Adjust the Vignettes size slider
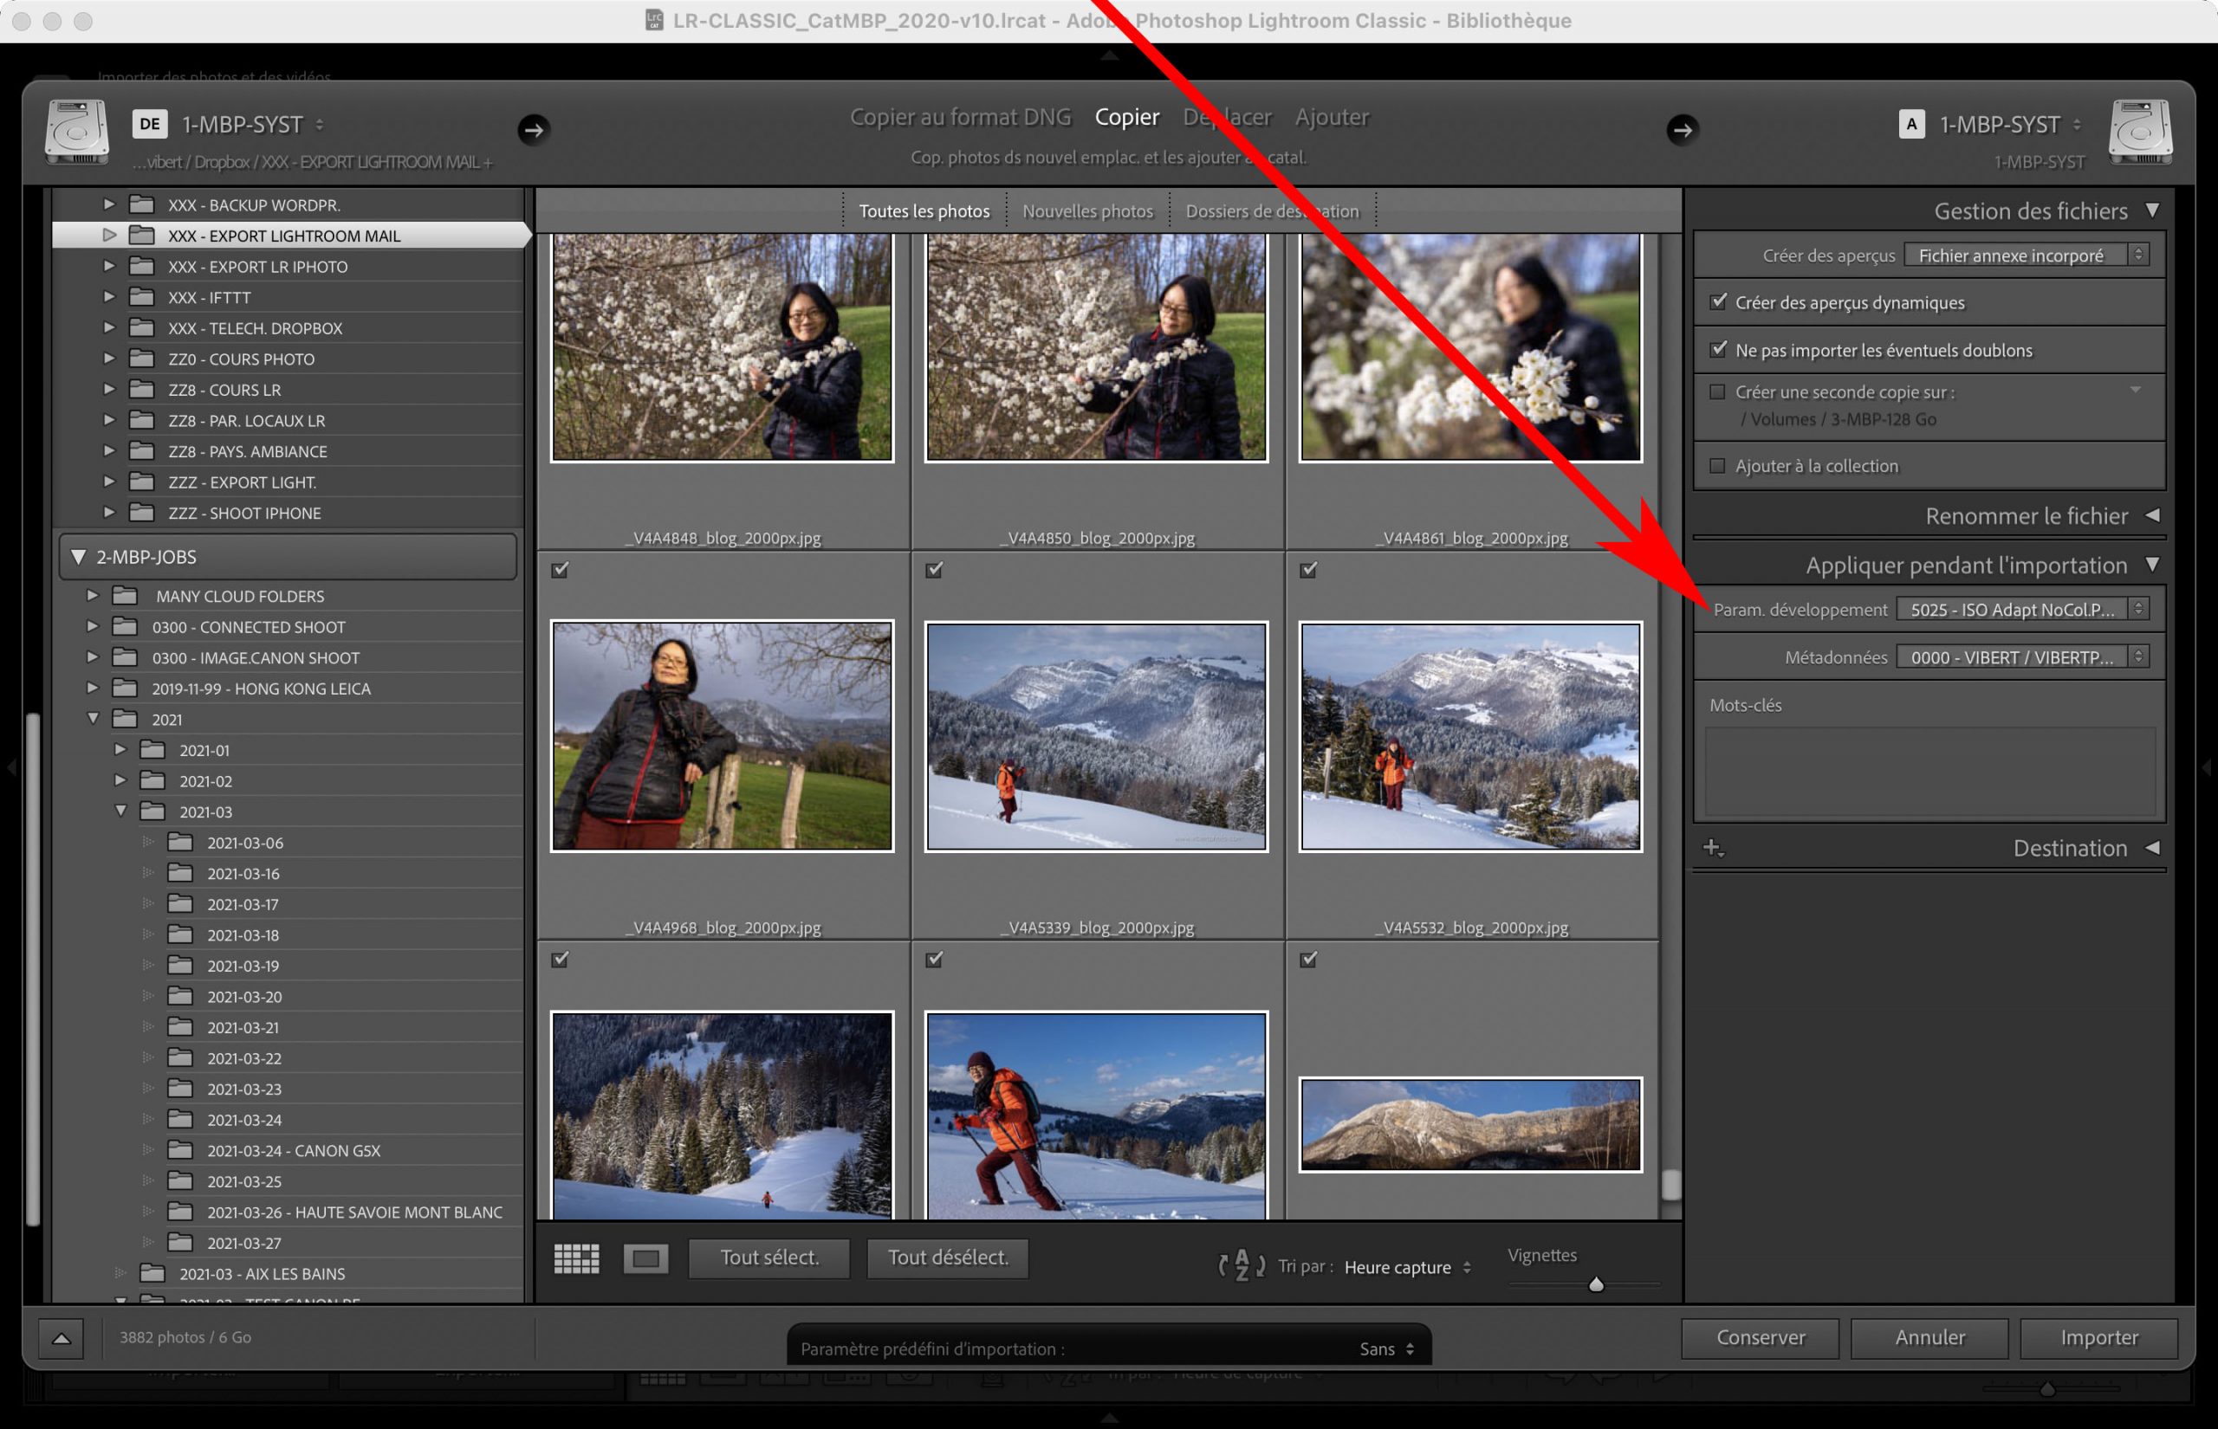 click(x=1596, y=1285)
